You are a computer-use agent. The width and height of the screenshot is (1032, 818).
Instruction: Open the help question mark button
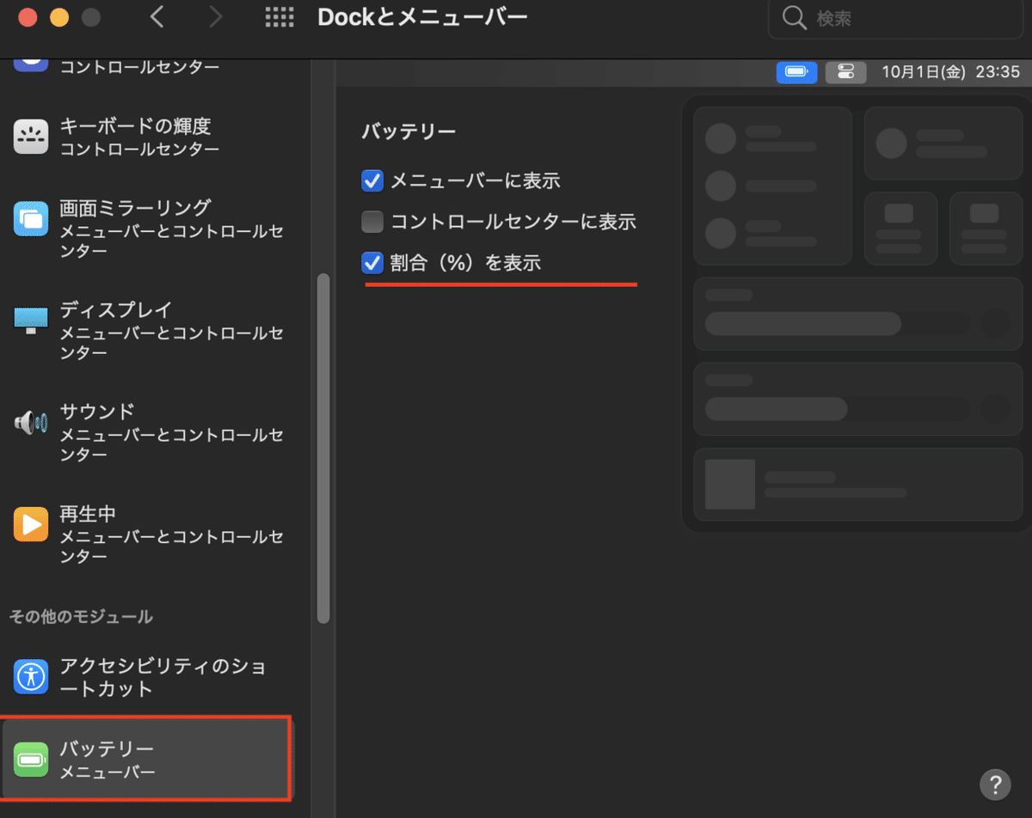[994, 784]
